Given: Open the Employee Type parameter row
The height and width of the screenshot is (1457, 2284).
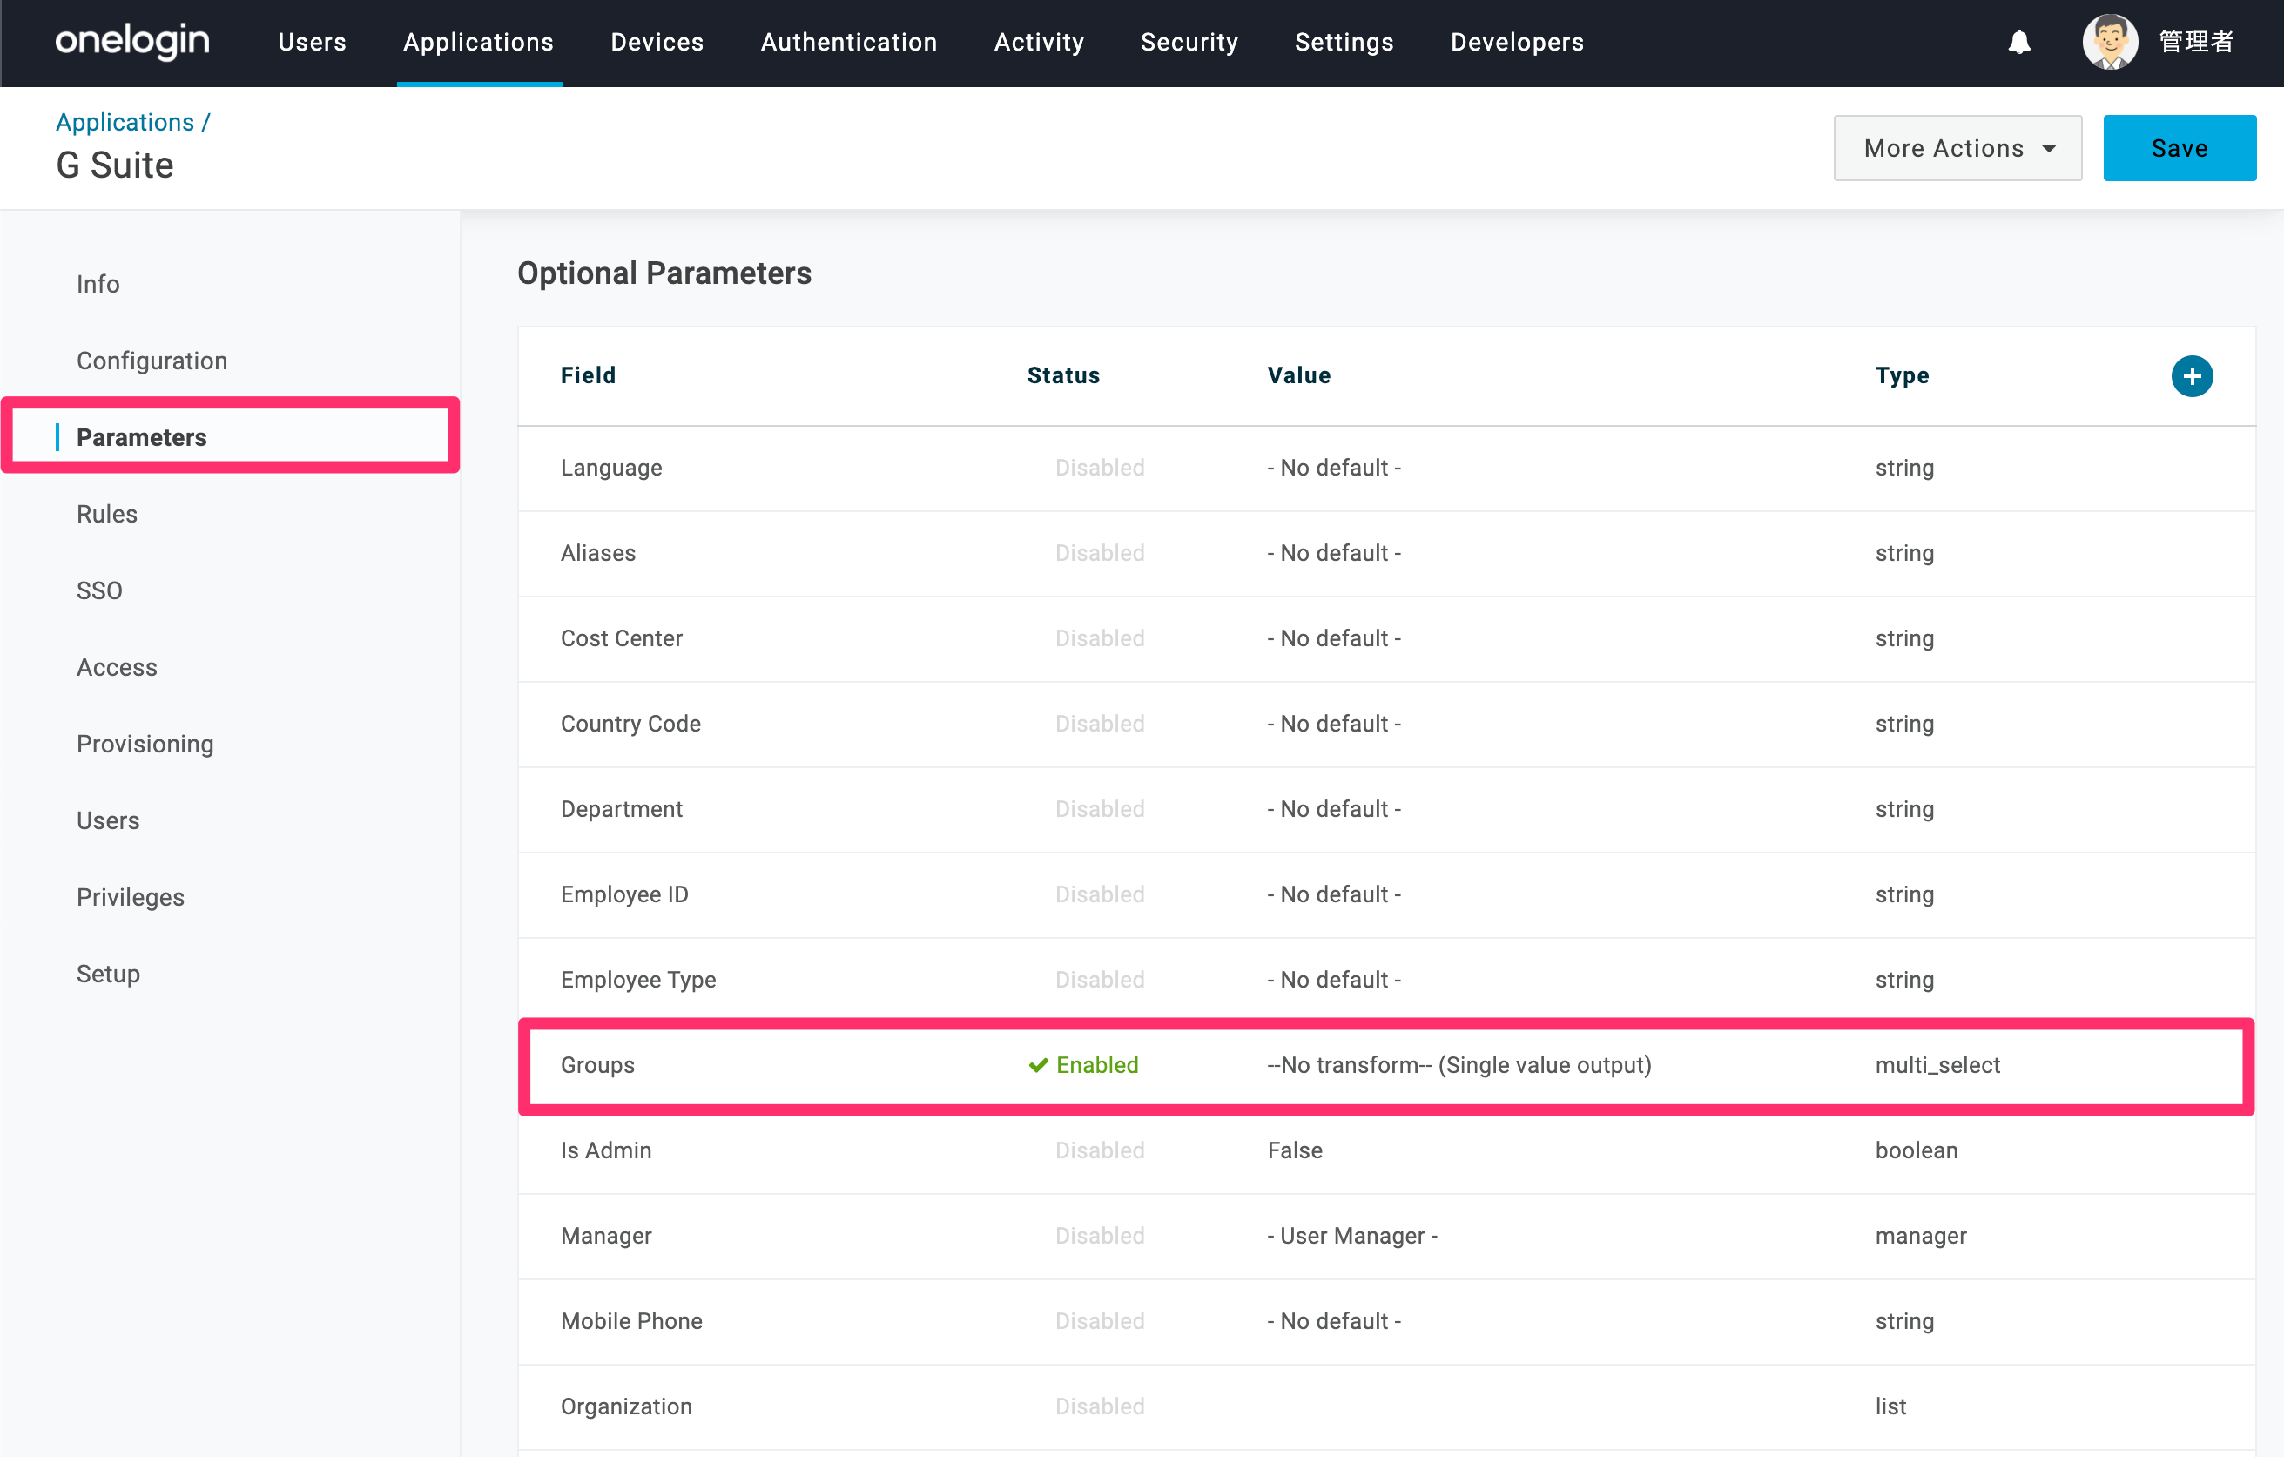Looking at the screenshot, I should (1385, 981).
